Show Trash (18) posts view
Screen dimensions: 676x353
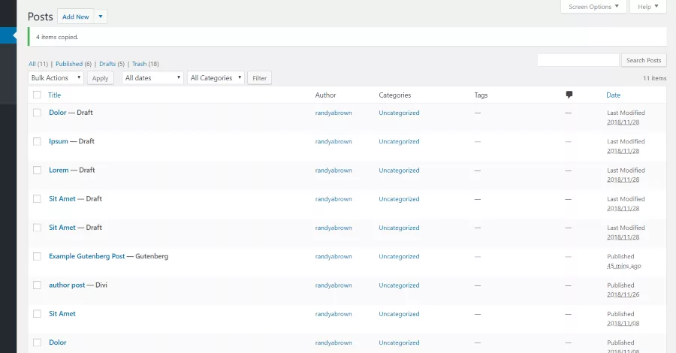[145, 64]
